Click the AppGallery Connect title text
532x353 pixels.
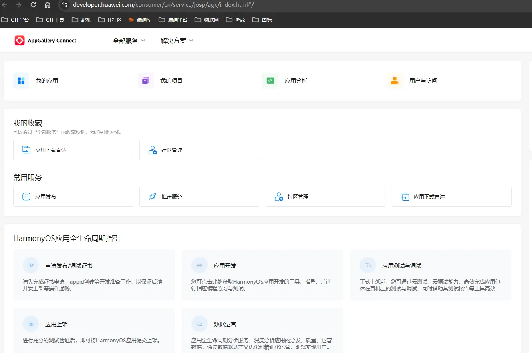(x=52, y=41)
